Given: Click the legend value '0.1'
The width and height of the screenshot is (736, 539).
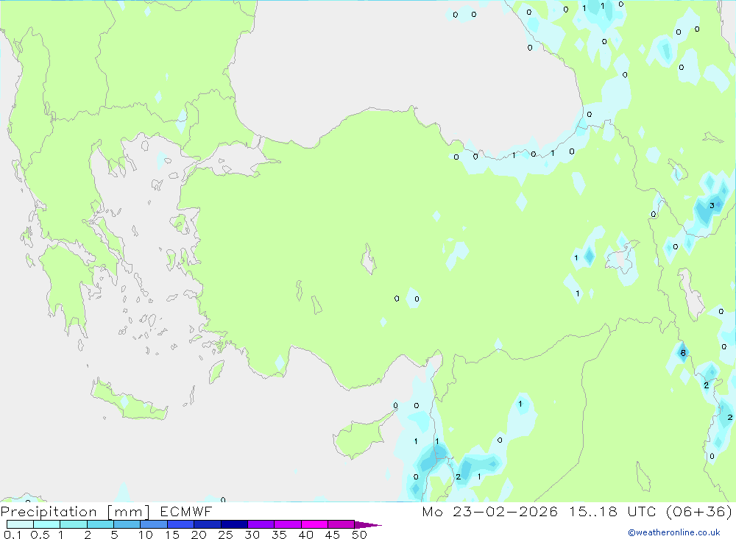Looking at the screenshot, I should [13, 535].
